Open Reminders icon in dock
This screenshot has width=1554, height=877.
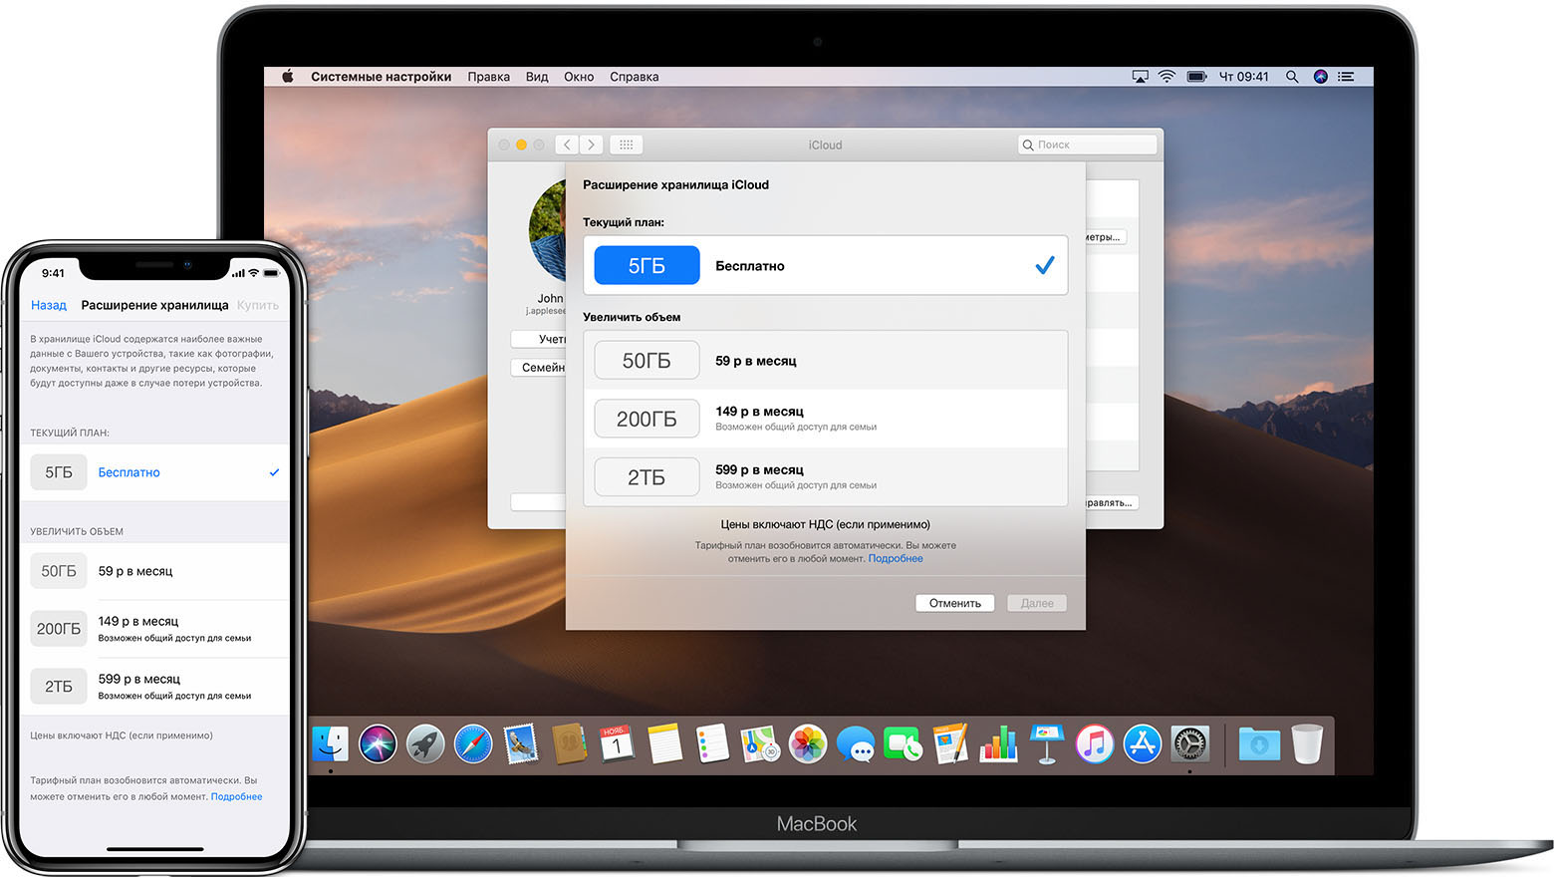tap(712, 744)
